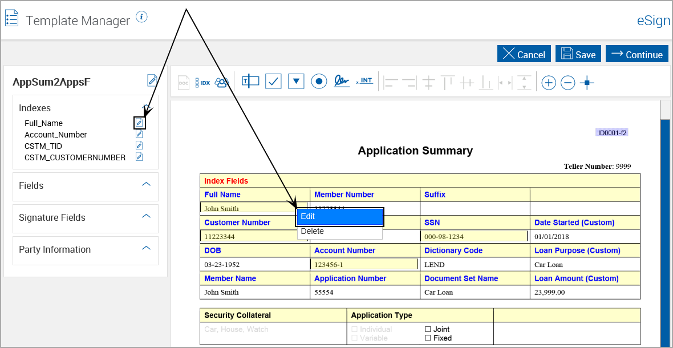Click the LEND dictionary code value
Image resolution: width=673 pixels, height=348 pixels.
click(x=435, y=265)
